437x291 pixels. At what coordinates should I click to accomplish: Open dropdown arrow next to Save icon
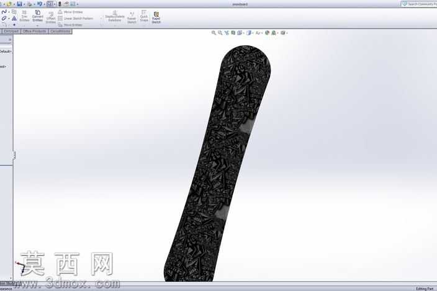tap(24, 4)
